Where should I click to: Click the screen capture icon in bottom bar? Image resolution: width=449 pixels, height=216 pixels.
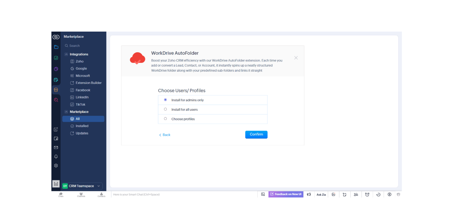point(263,194)
